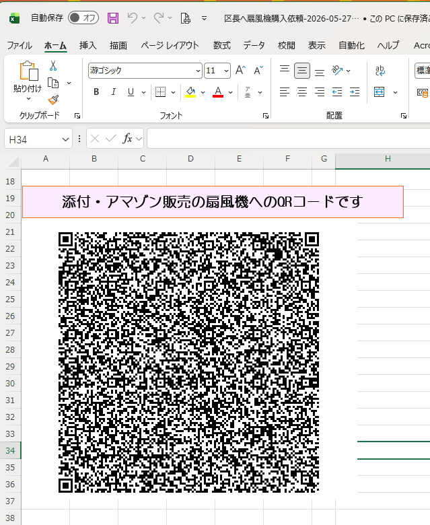Screen dimensions: 430x525
Task: Switch to the 数式 ribbon tab
Action: [222, 45]
